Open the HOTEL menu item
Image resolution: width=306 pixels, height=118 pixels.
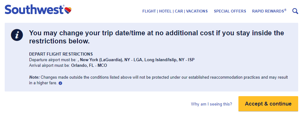click(x=165, y=11)
